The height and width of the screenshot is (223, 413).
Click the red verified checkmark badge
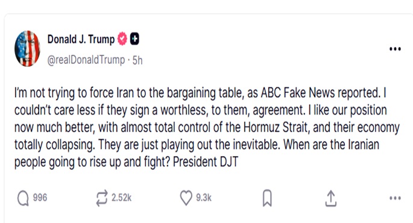point(122,39)
